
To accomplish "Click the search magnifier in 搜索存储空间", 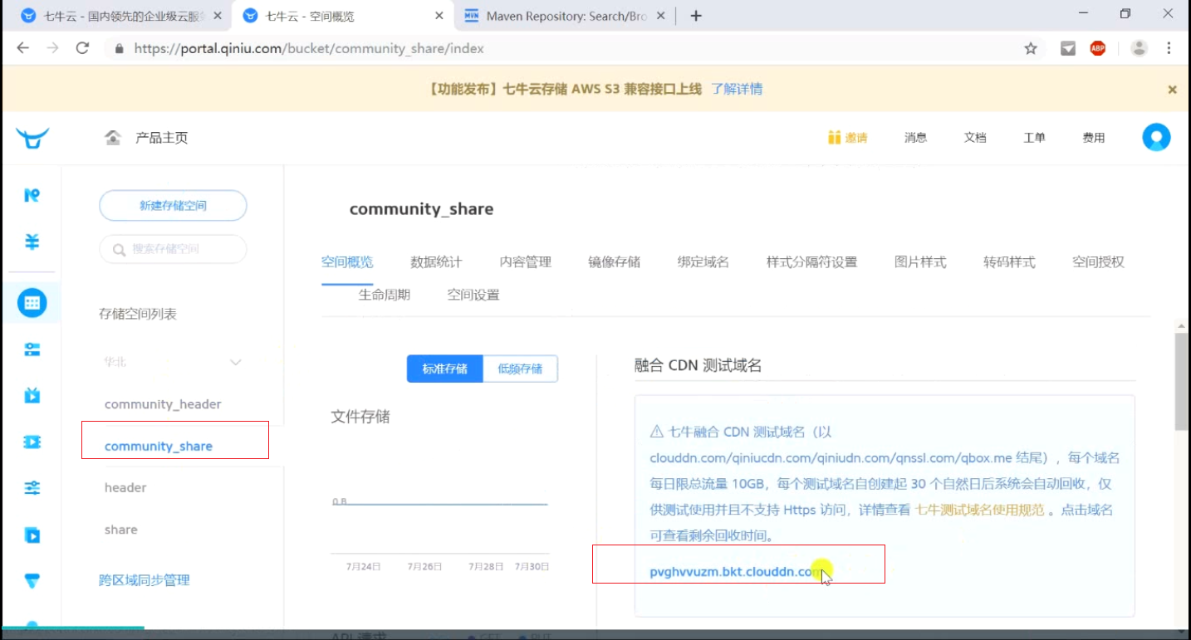I will (119, 249).
